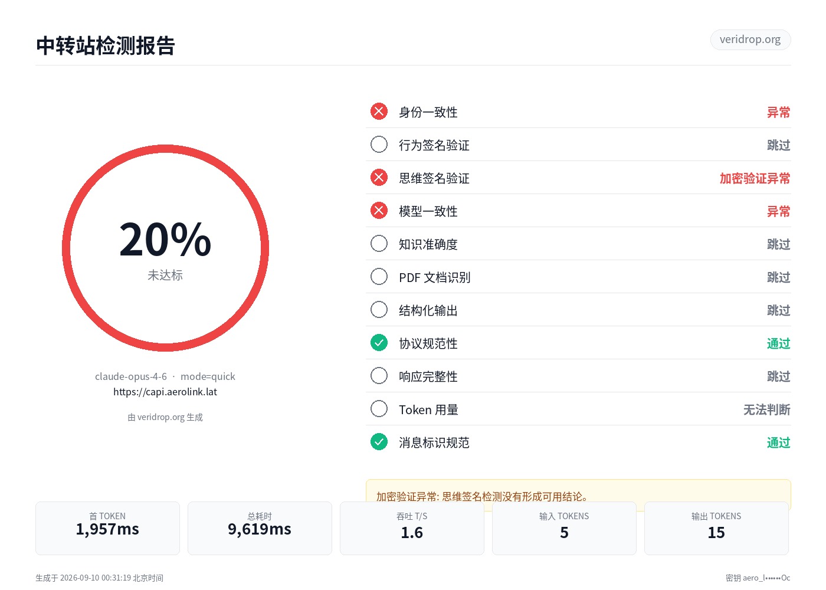Click the green check icon beside 消息标识规范
Viewport: 826px width, 590px height.
pos(379,442)
